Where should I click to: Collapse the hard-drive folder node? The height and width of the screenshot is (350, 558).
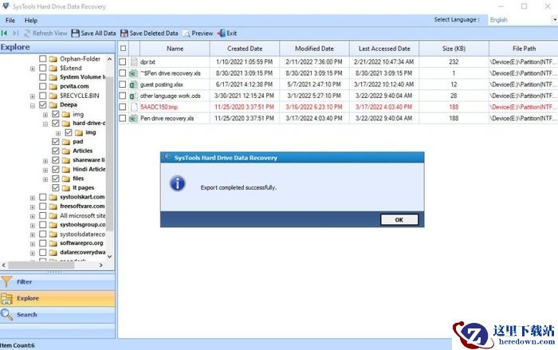45,124
